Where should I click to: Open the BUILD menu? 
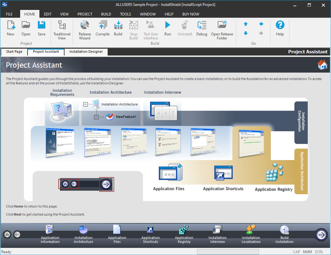[106, 14]
